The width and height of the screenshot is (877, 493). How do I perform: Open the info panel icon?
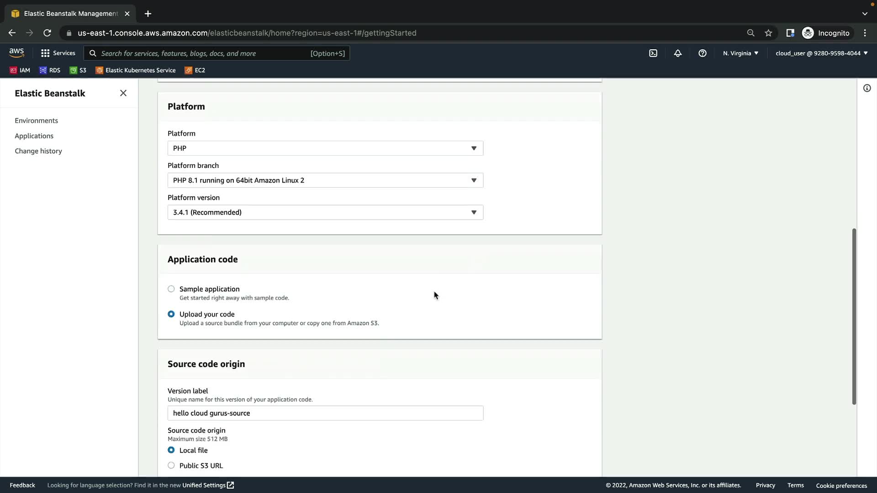pos(867,88)
